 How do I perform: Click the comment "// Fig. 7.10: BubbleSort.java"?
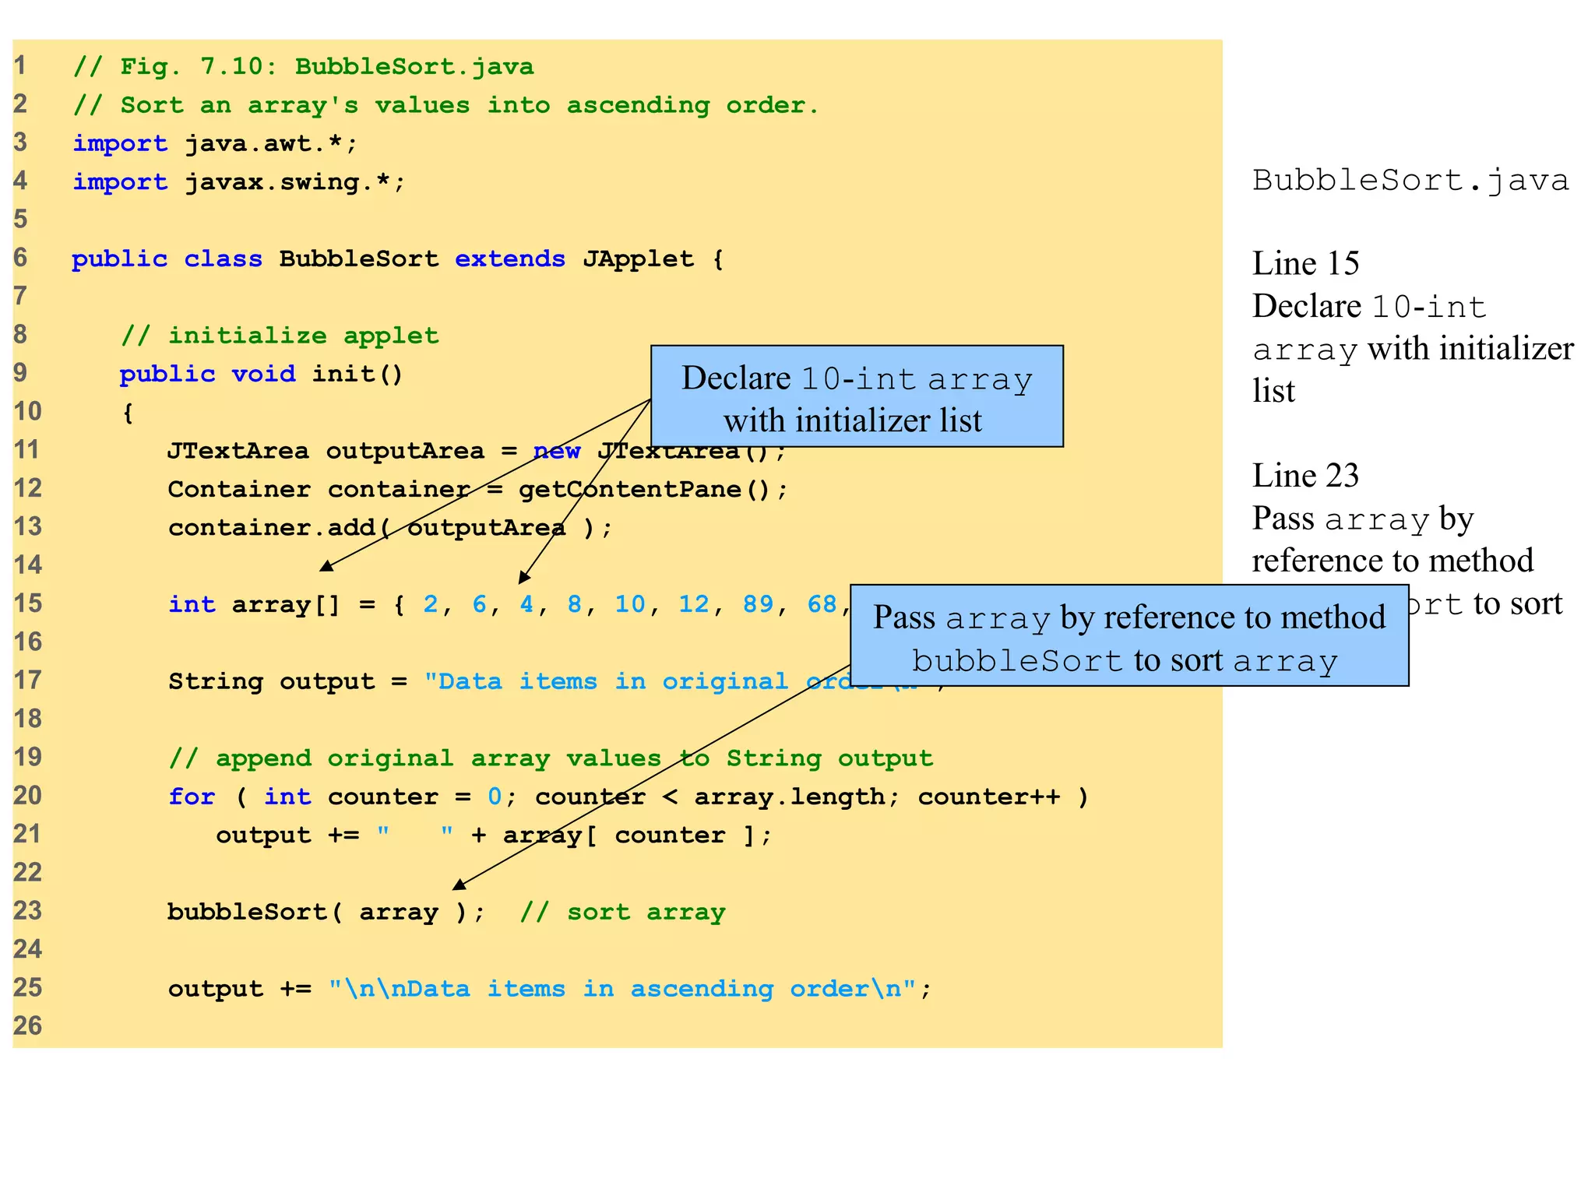pyautogui.click(x=304, y=66)
